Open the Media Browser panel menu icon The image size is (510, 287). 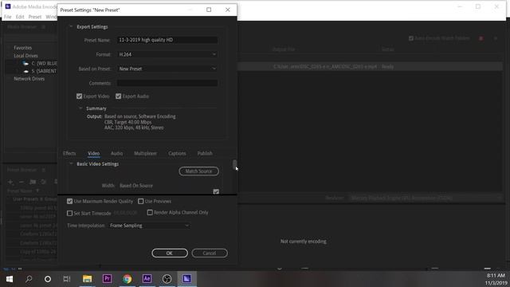pos(43,26)
